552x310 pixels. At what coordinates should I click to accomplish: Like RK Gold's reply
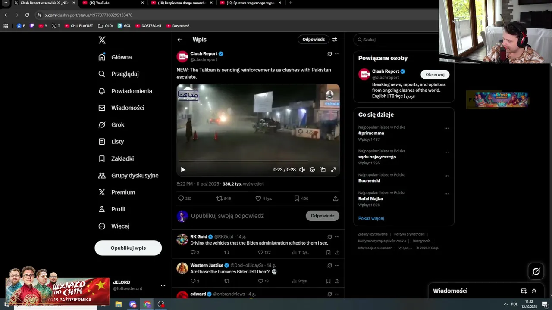tap(264, 252)
